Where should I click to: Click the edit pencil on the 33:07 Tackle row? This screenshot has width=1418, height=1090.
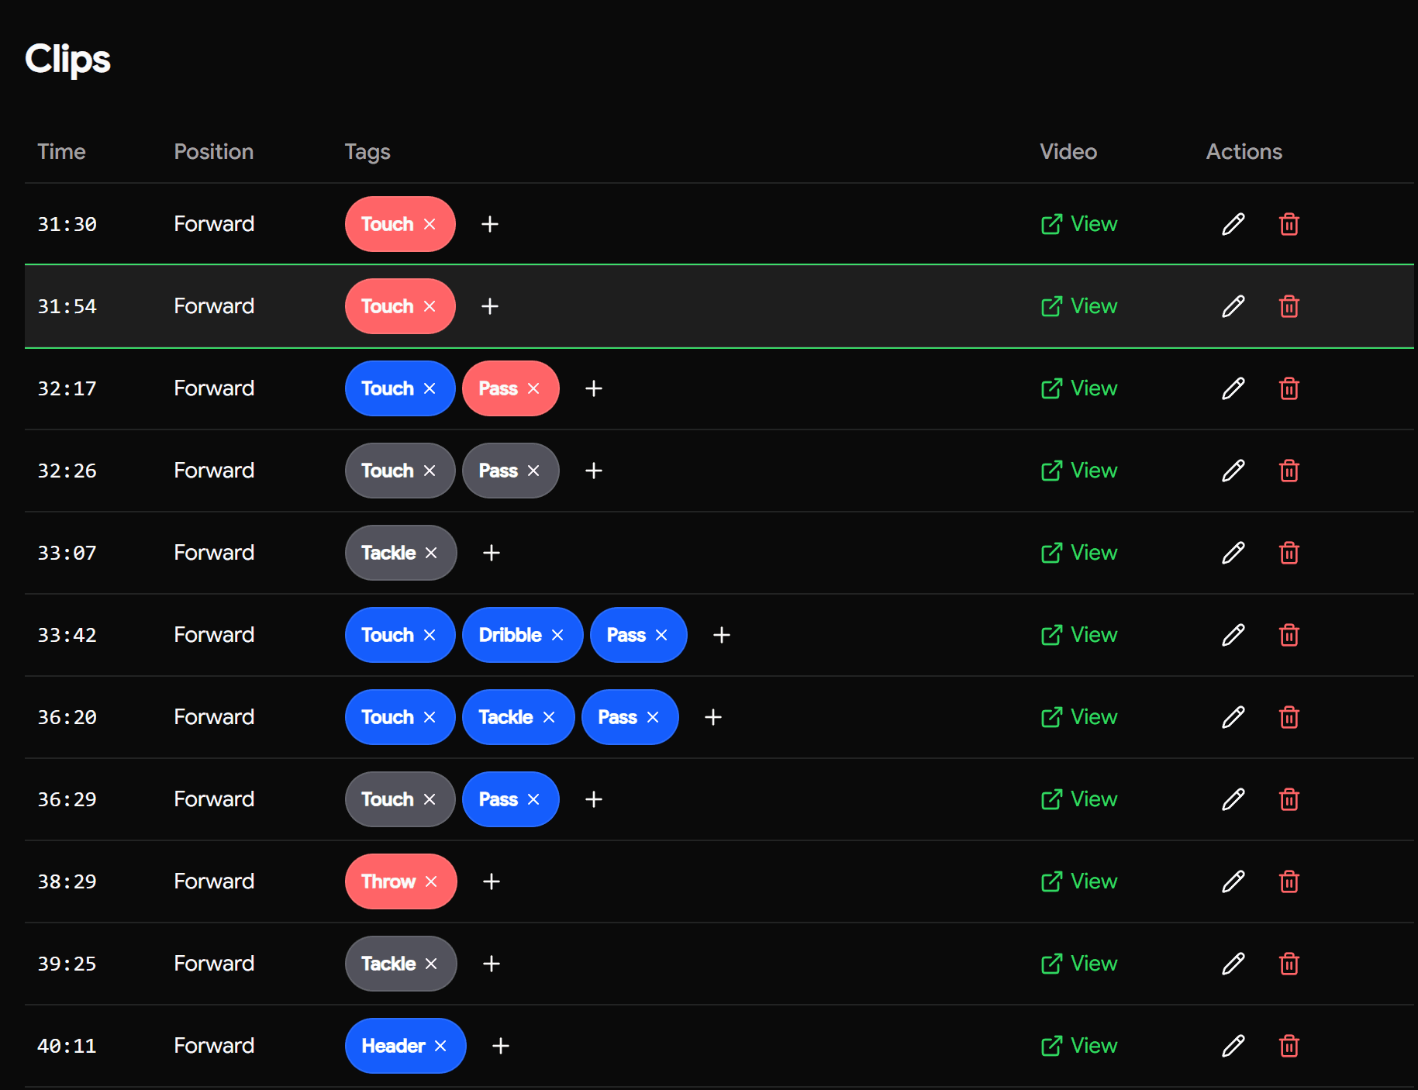(x=1233, y=553)
